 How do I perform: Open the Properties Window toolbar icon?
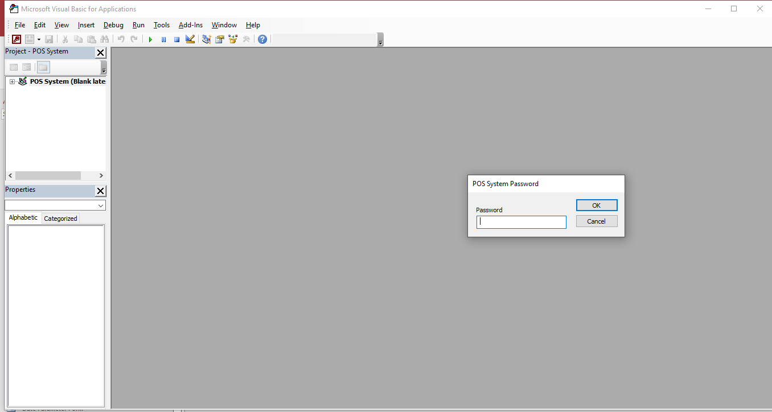point(219,39)
